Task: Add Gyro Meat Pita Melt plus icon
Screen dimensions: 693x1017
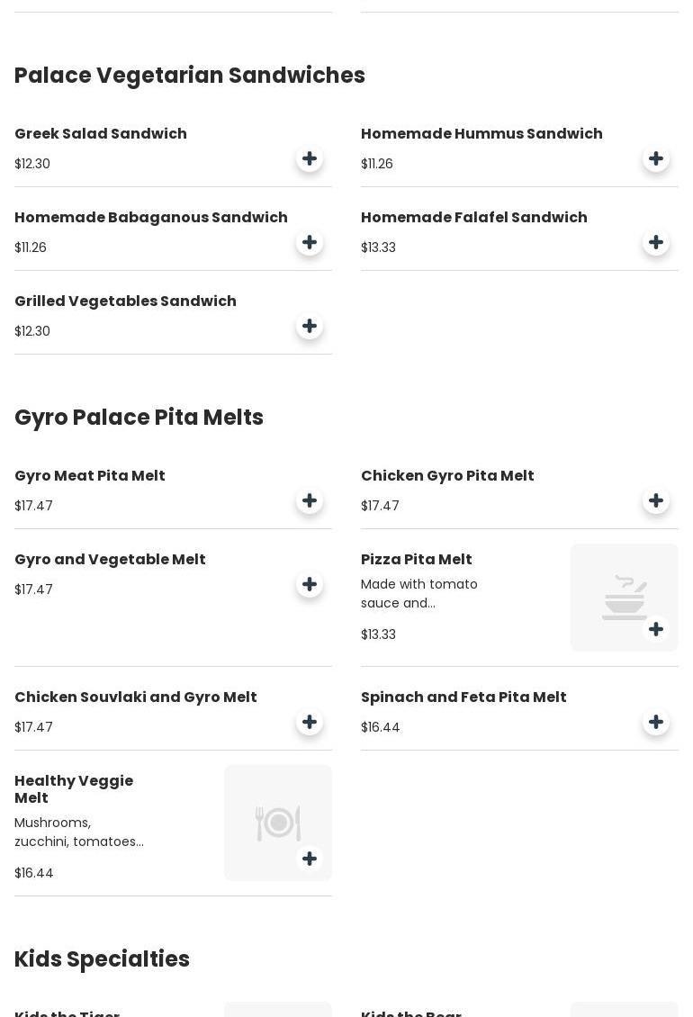Action: [310, 500]
